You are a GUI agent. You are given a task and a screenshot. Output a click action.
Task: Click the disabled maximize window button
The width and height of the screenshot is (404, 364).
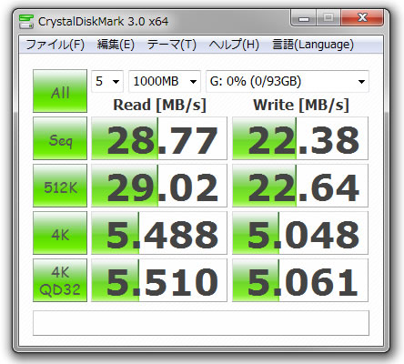pyautogui.click(x=328, y=17)
